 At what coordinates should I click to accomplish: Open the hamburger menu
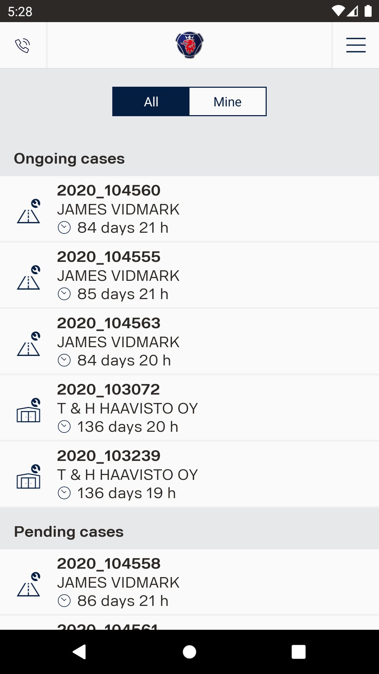(x=355, y=45)
